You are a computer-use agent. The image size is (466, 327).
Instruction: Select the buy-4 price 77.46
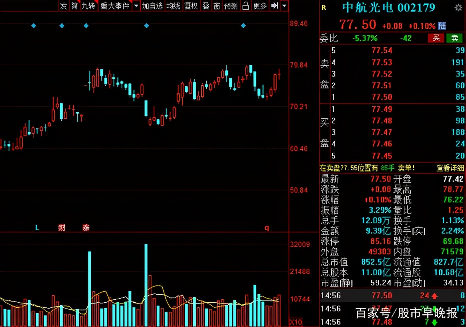[x=382, y=144]
